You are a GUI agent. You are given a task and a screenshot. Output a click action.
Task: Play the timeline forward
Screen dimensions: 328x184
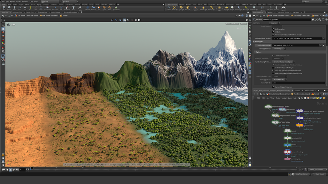14,170
